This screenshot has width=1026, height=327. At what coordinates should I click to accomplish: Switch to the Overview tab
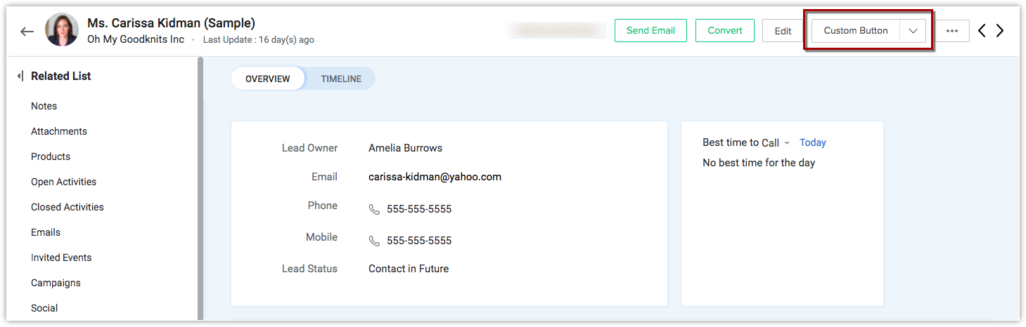[268, 79]
